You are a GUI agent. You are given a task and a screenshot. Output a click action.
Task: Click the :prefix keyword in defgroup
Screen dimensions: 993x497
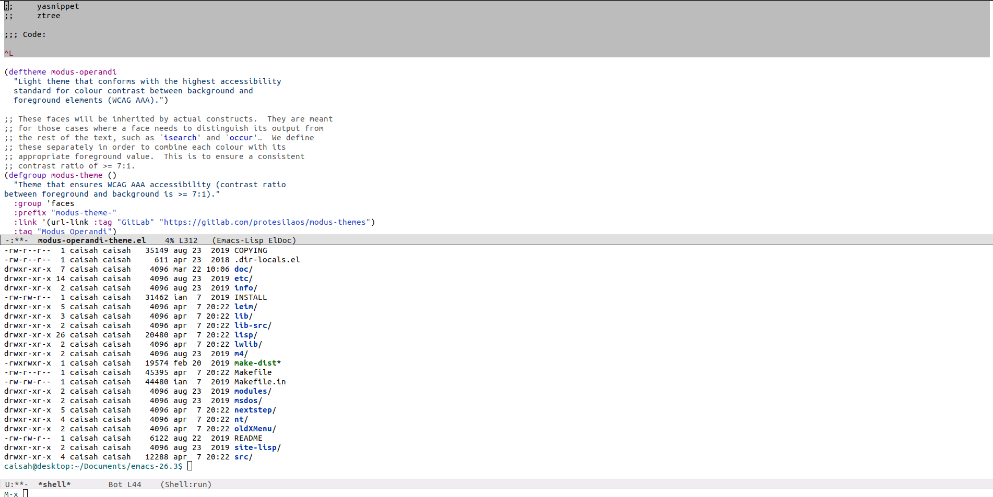point(30,213)
